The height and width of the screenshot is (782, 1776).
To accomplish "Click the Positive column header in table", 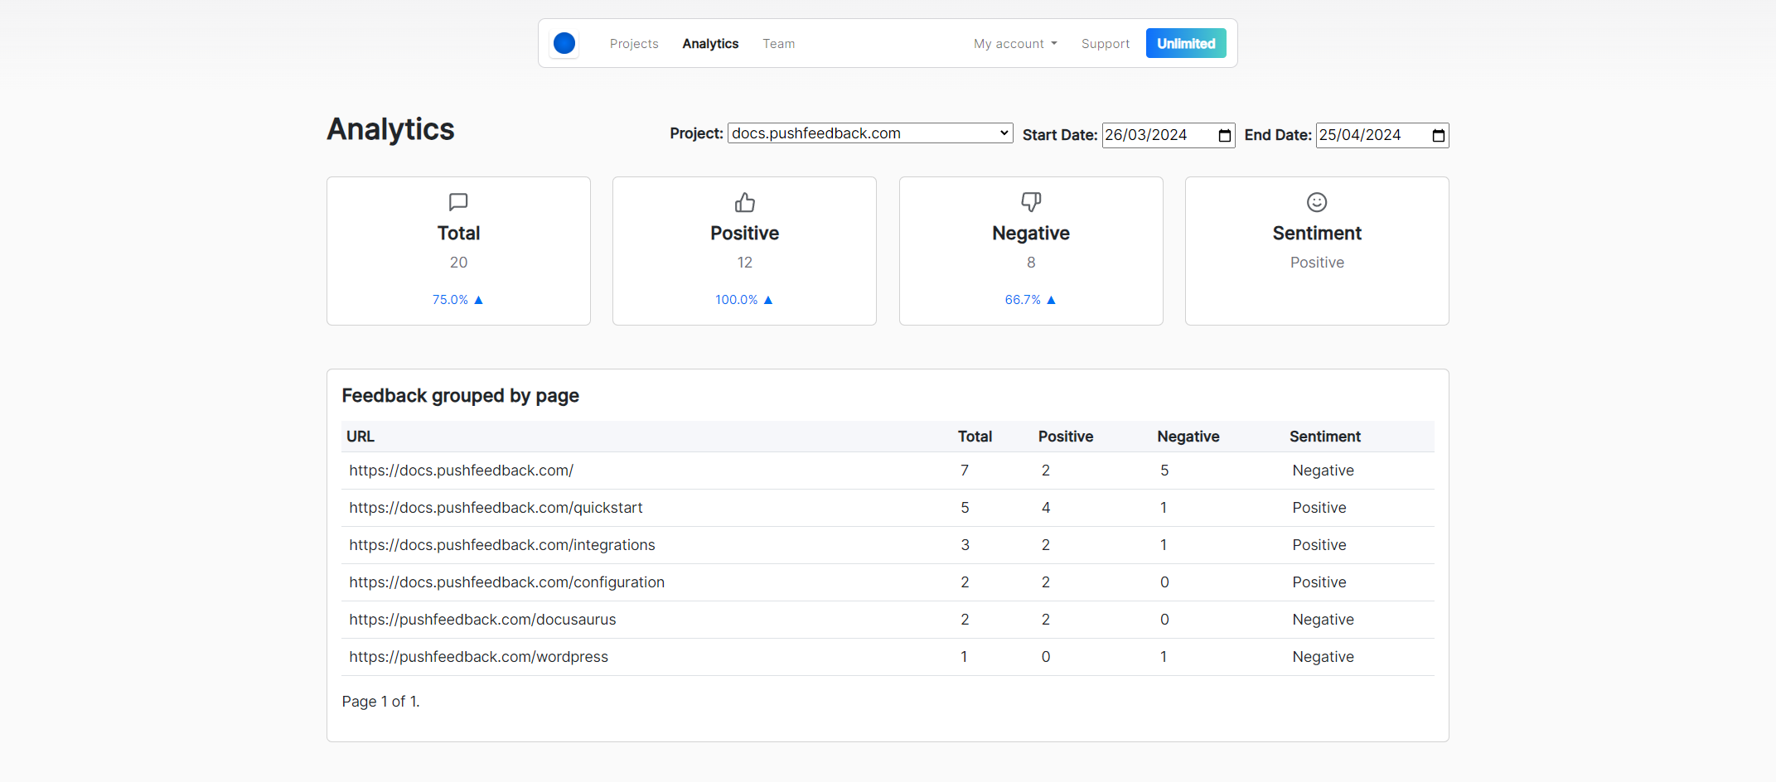I will (x=1066, y=437).
